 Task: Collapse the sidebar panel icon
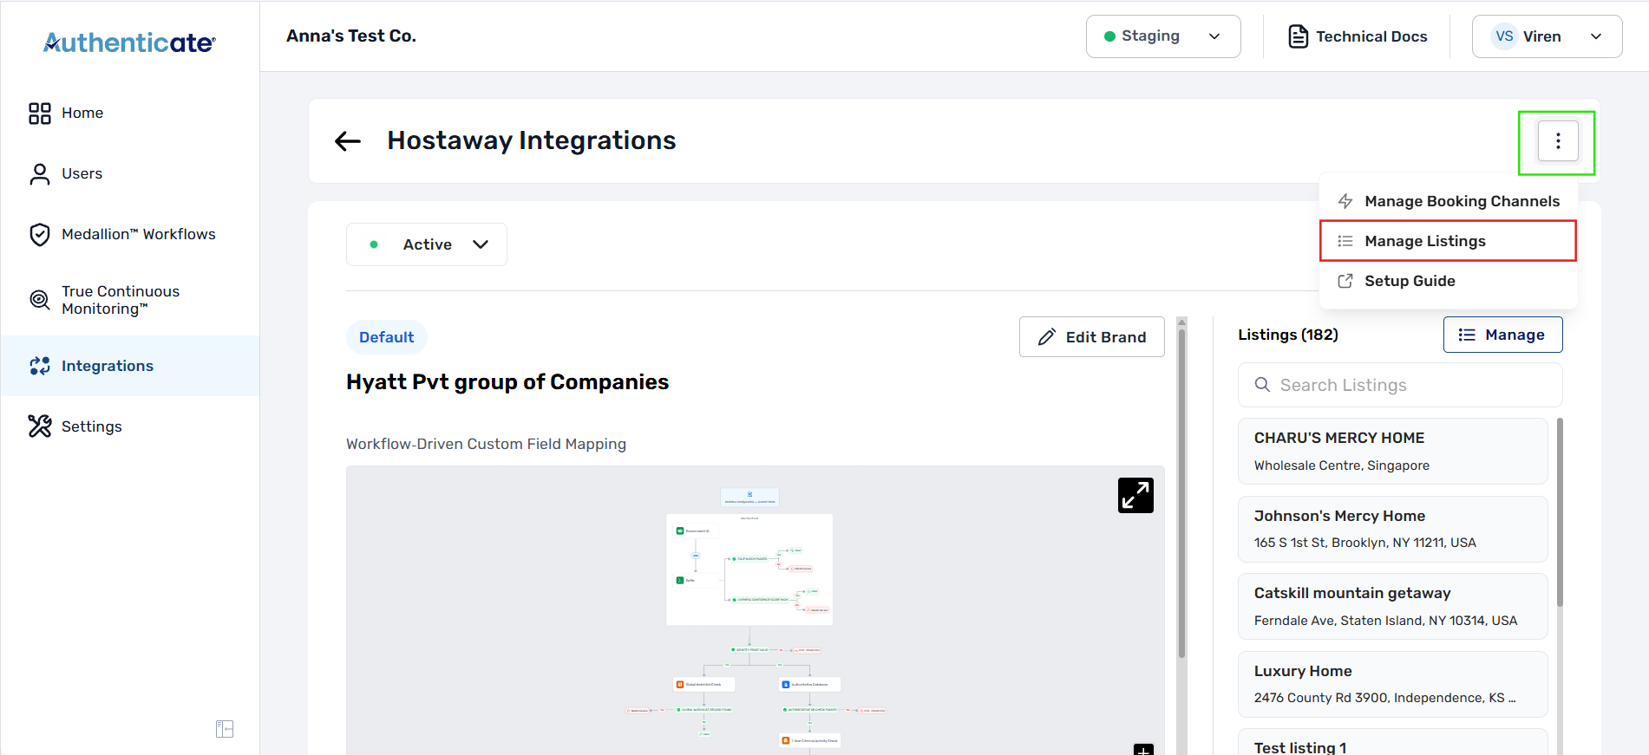[225, 729]
